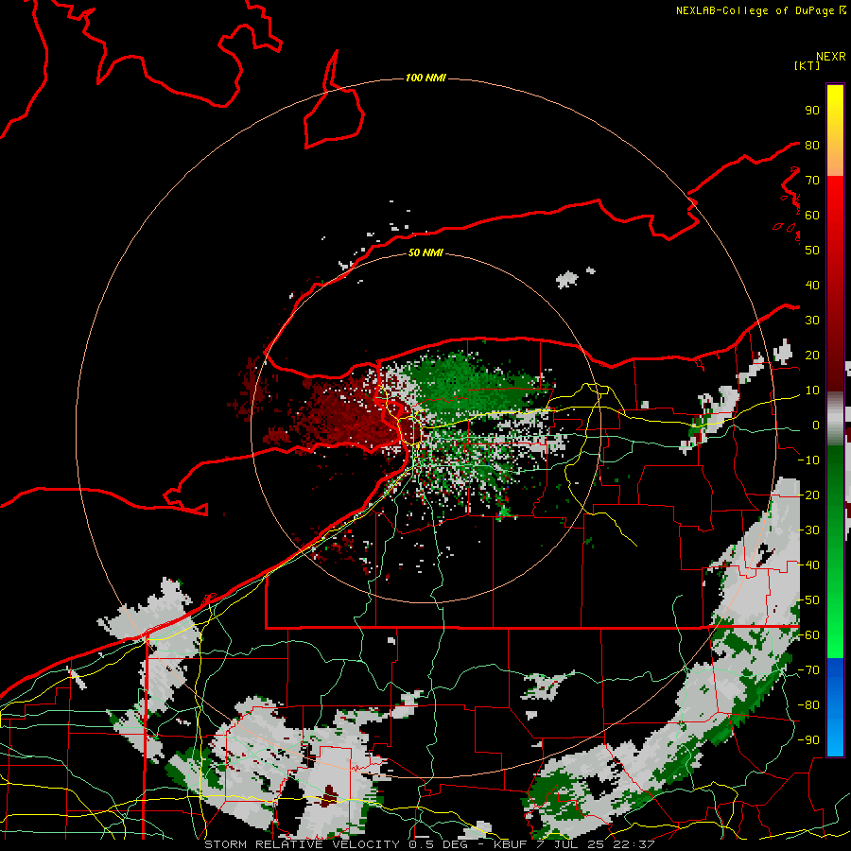Select the -30 knot scale label
The width and height of the screenshot is (851, 851).
tap(808, 530)
